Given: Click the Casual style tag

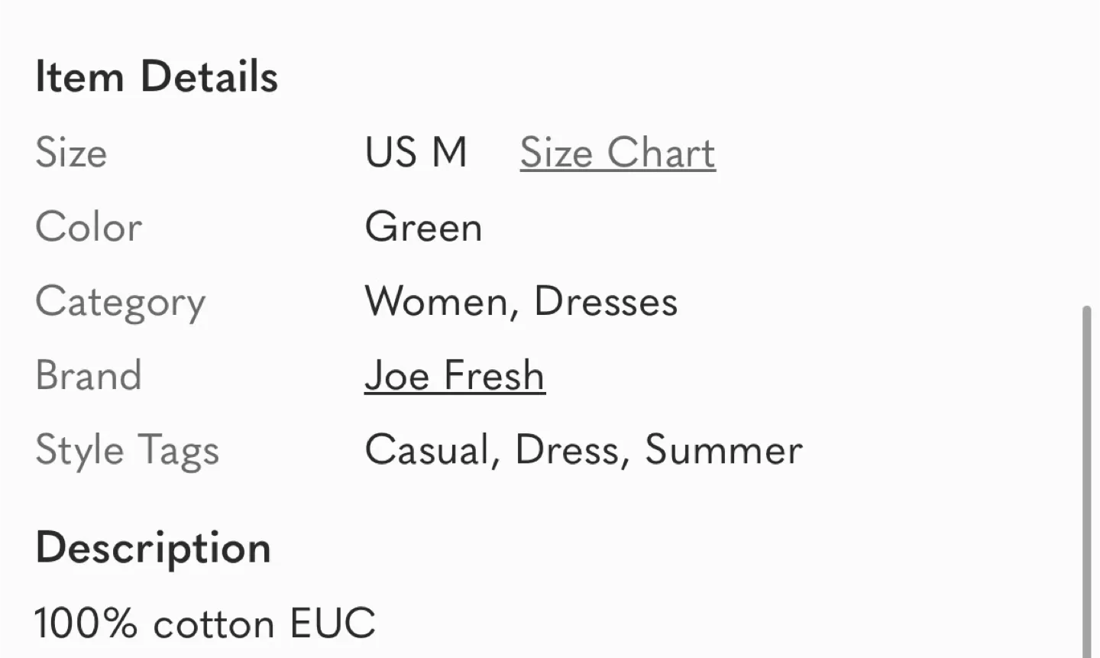Looking at the screenshot, I should [426, 450].
